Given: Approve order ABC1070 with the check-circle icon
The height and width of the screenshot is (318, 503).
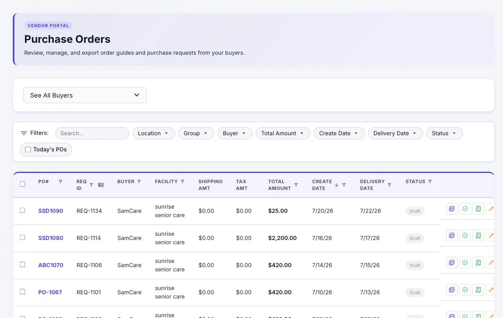Looking at the screenshot, I should [465, 262].
